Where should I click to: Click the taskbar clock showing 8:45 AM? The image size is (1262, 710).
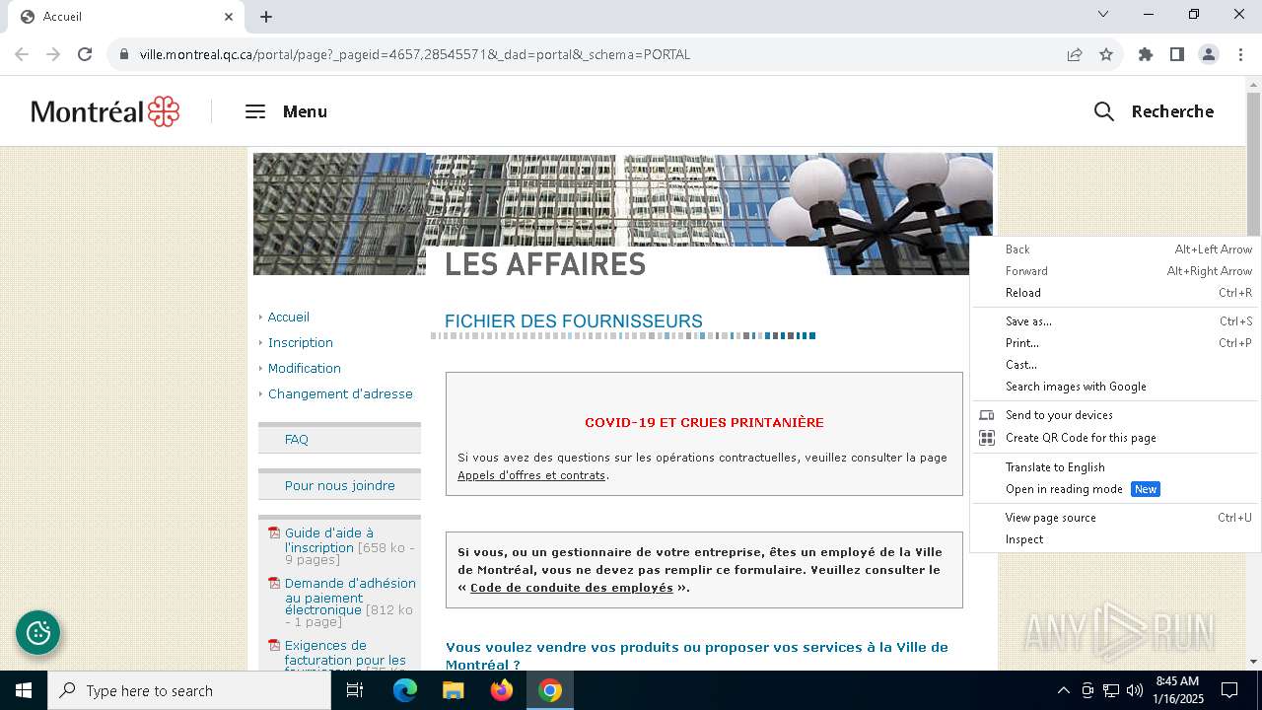coord(1177,690)
